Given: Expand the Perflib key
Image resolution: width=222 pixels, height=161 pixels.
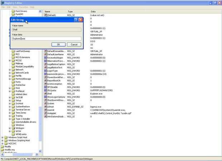Looking at the screenshot, I should pyautogui.click(x=10, y=76).
